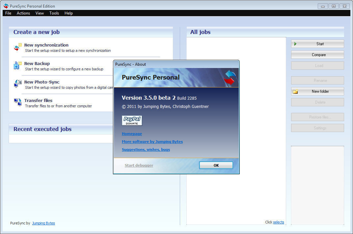Confirm the About dialog with OK
The width and height of the screenshot is (353, 234).
216,165
